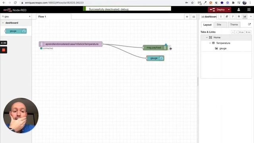Click the output port of the MQTT node

pos(102,44)
